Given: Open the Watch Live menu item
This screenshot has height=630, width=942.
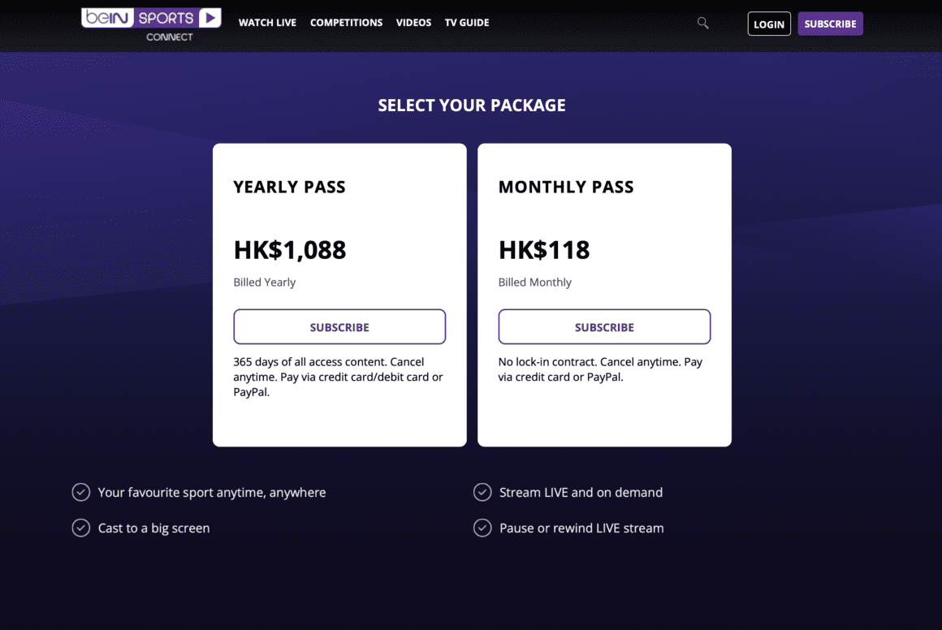Looking at the screenshot, I should coord(267,23).
